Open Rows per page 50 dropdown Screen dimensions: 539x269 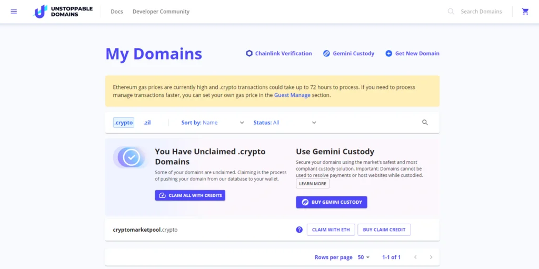[363, 257]
